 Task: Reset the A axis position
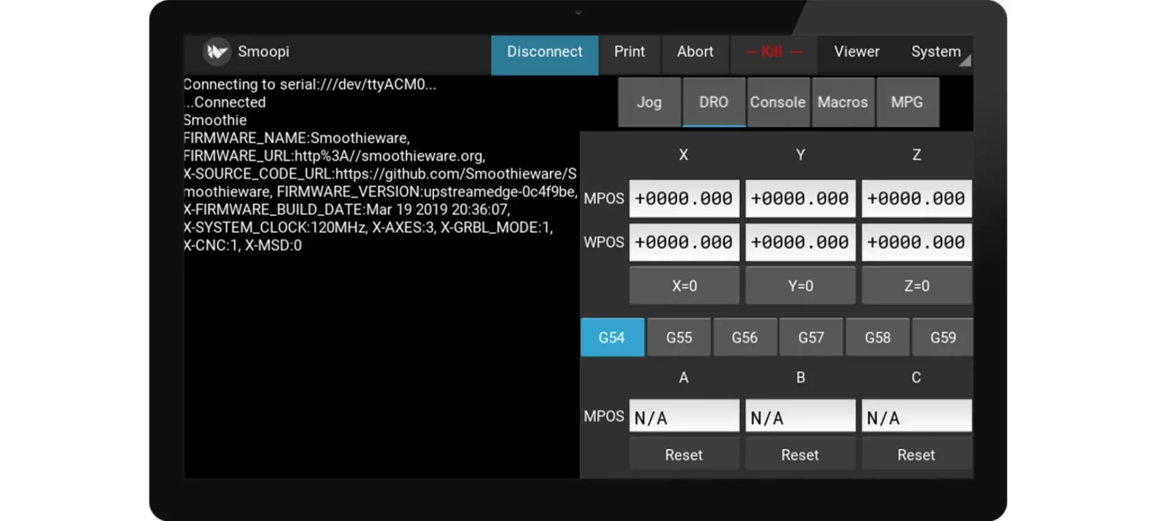(684, 454)
